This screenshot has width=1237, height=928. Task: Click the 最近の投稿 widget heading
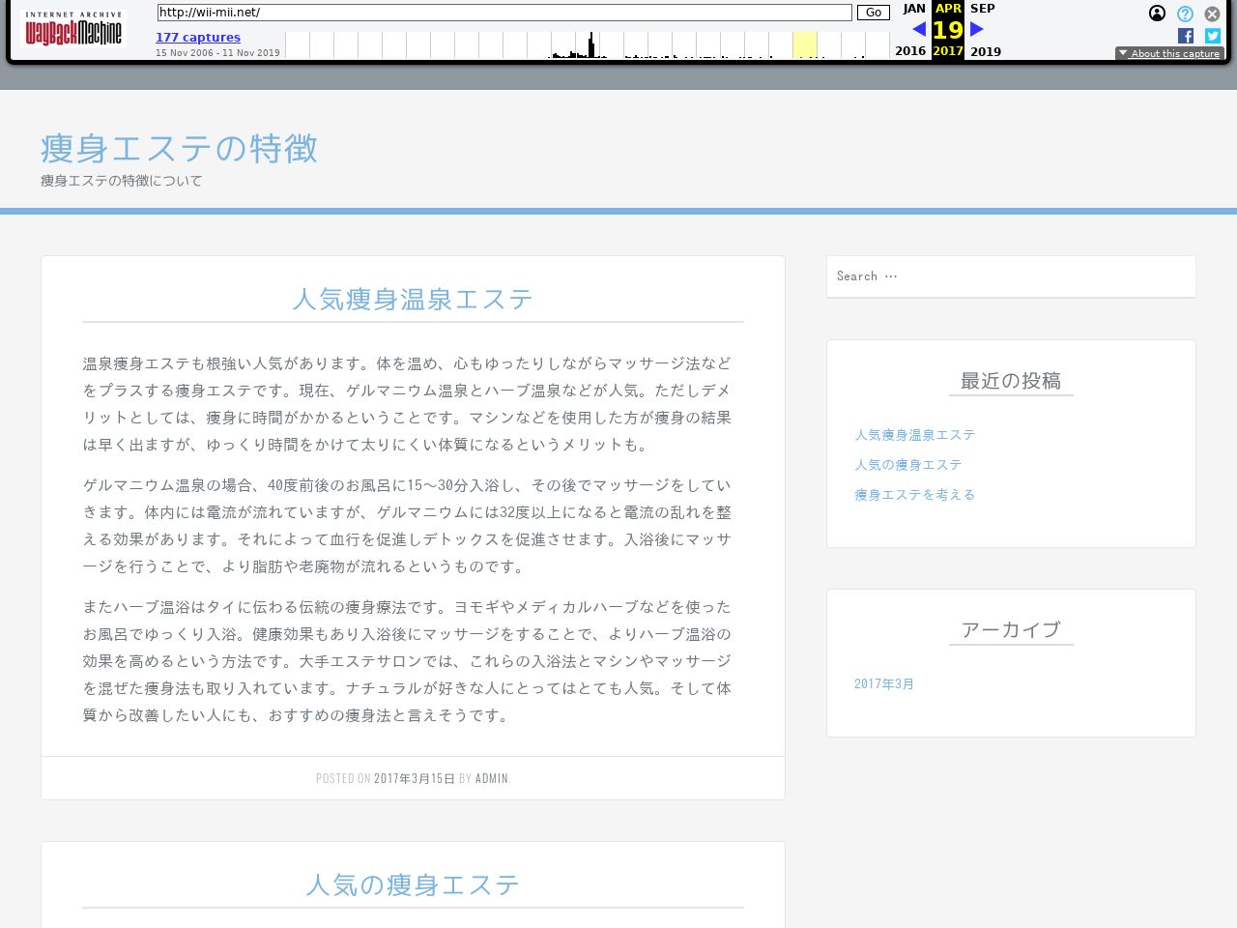[x=1011, y=381]
